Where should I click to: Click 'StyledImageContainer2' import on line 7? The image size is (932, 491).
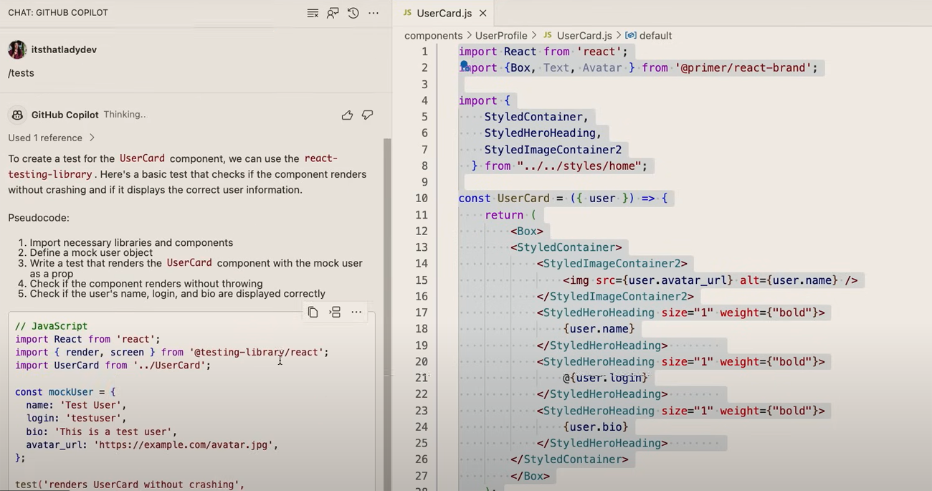[x=553, y=150]
